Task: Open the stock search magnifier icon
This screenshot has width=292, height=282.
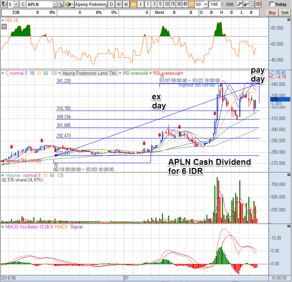Action: click(x=60, y=4)
